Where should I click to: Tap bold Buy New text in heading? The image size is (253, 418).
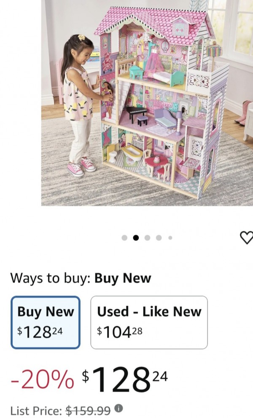click(123, 278)
